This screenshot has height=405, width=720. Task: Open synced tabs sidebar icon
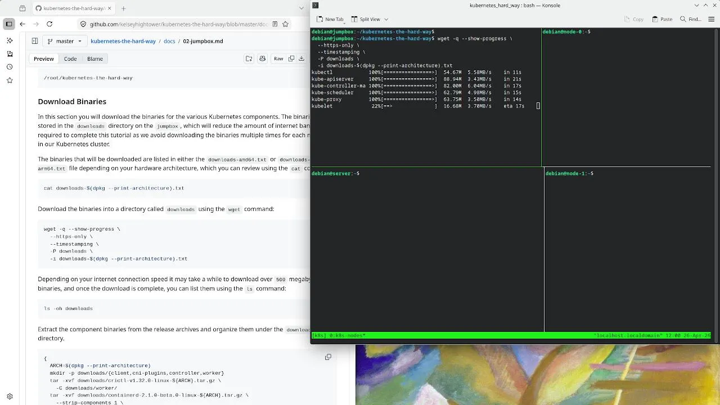click(10, 54)
